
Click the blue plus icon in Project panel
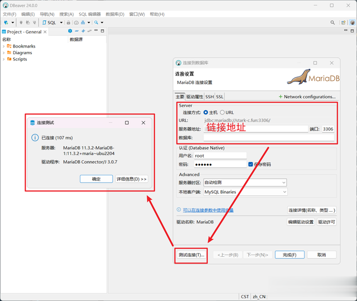click(83, 31)
